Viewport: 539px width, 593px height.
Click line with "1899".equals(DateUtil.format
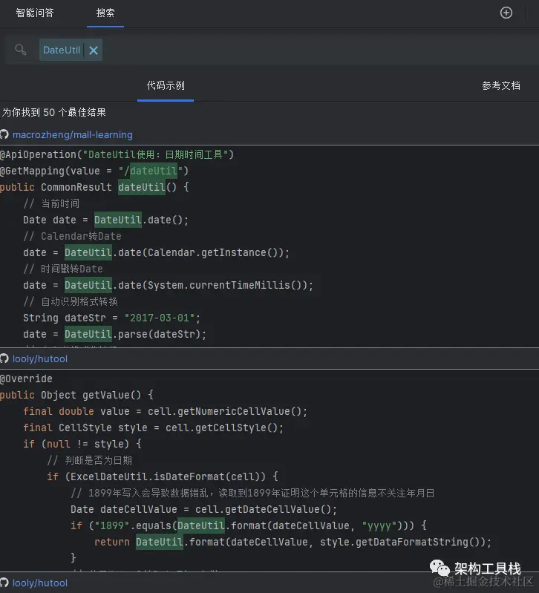[x=249, y=525]
